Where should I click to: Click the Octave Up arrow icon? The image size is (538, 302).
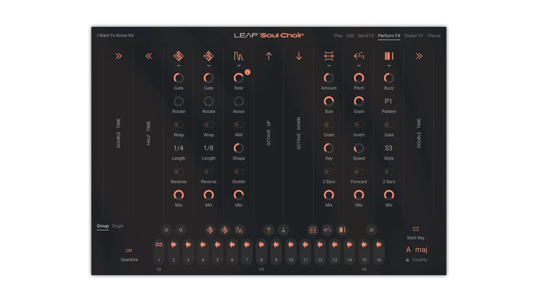point(269,56)
